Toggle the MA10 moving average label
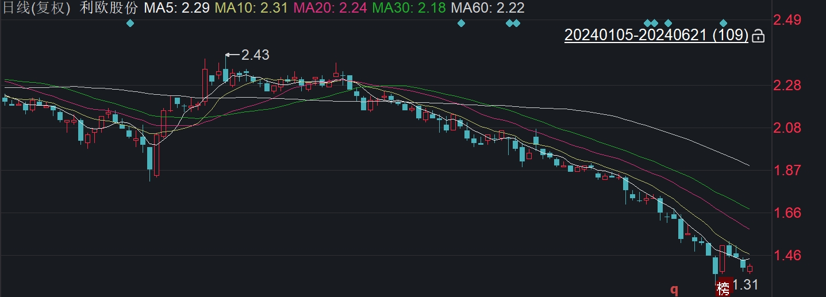 (x=251, y=8)
